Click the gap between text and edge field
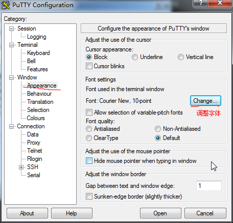This screenshot has height=223, width=233. 209,186
